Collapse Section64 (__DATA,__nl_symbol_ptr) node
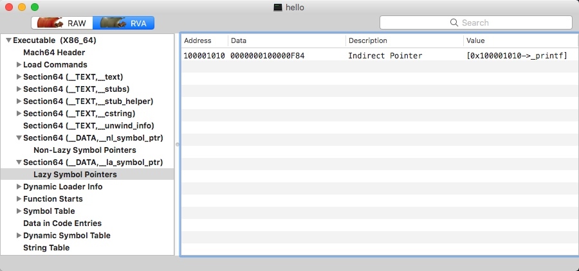Image resolution: width=579 pixels, height=271 pixels. pyautogui.click(x=19, y=138)
